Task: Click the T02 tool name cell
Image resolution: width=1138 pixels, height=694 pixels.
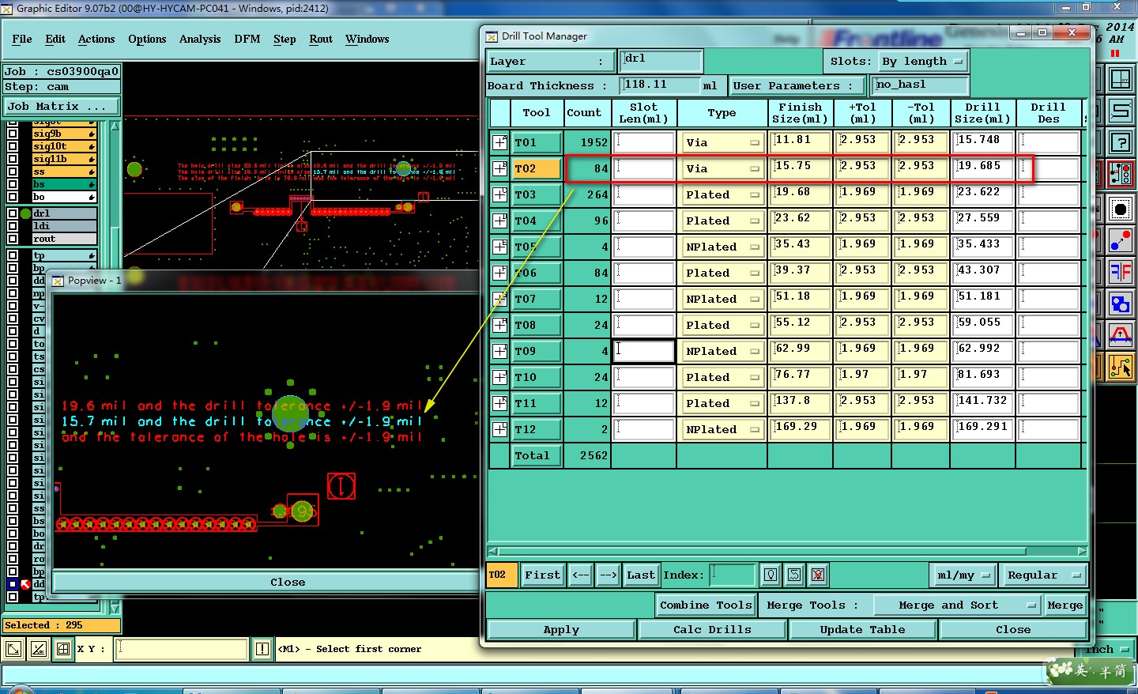Action: pyautogui.click(x=537, y=168)
